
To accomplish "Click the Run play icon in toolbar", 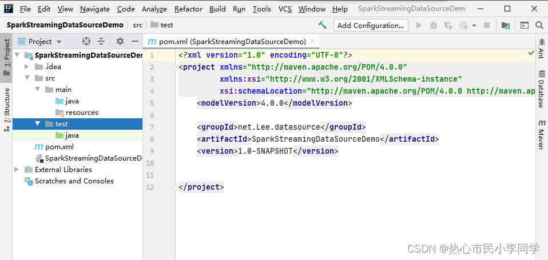I will (x=419, y=25).
